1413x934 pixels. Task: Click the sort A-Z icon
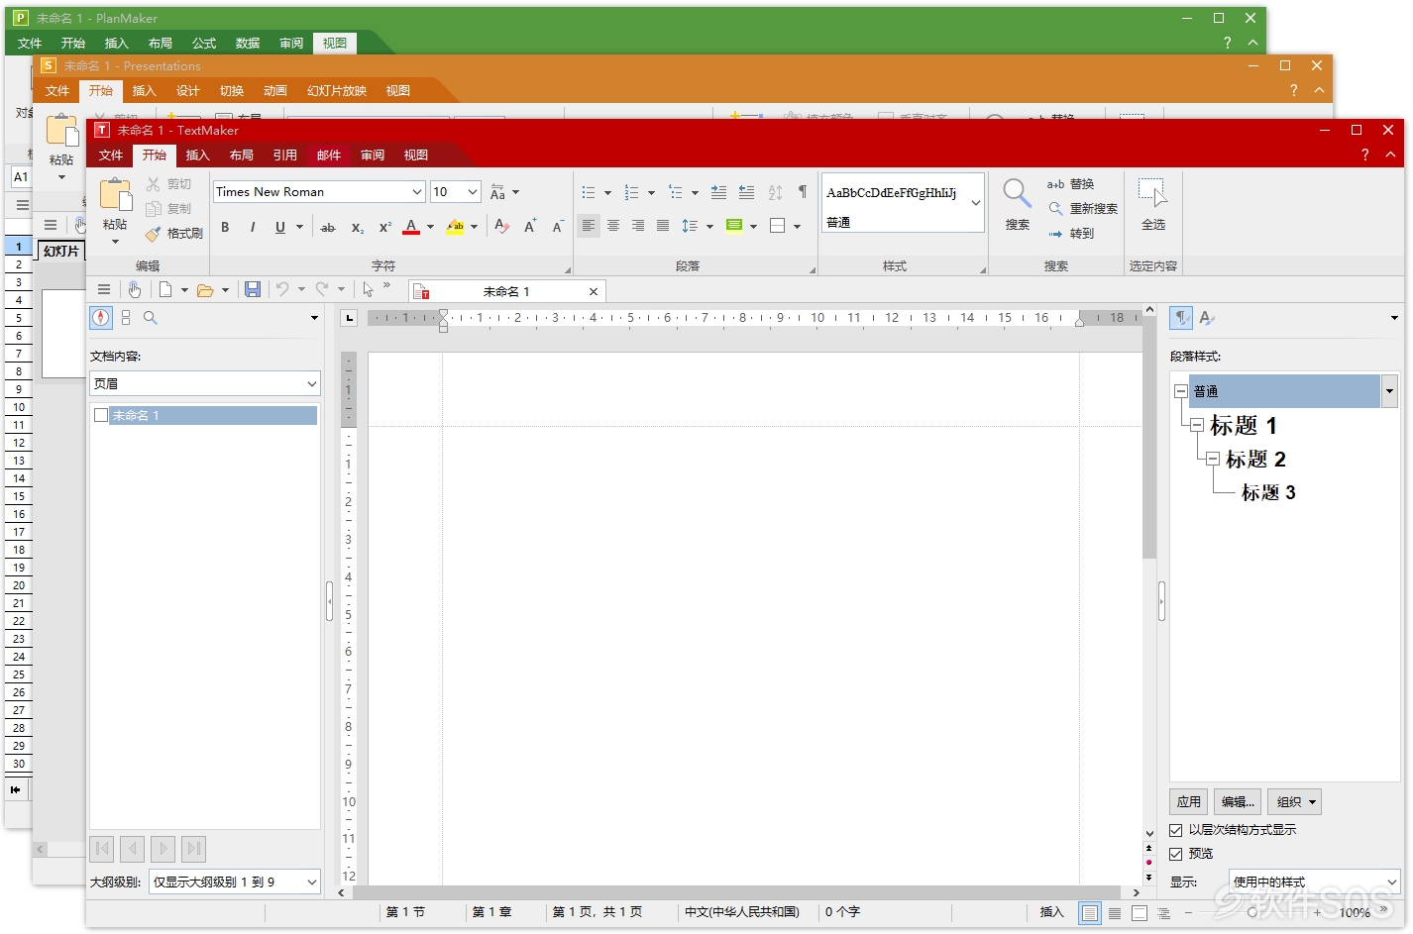click(775, 192)
